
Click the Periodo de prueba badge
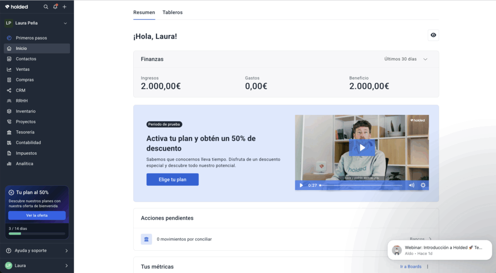[x=164, y=124]
